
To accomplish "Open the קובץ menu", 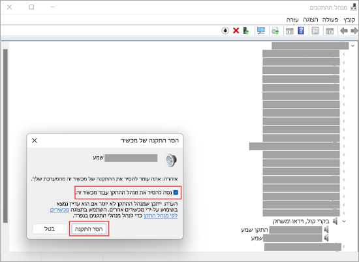I will 349,20.
